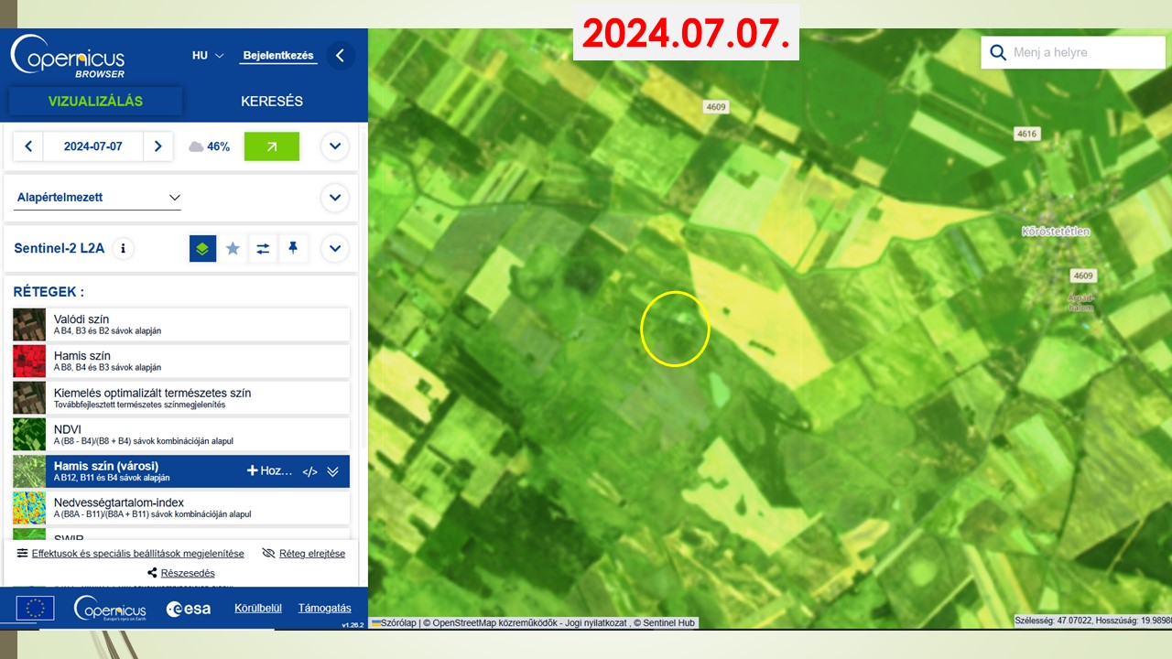The width and height of the screenshot is (1172, 659).
Task: Click the pin icon
Action: coord(293,248)
